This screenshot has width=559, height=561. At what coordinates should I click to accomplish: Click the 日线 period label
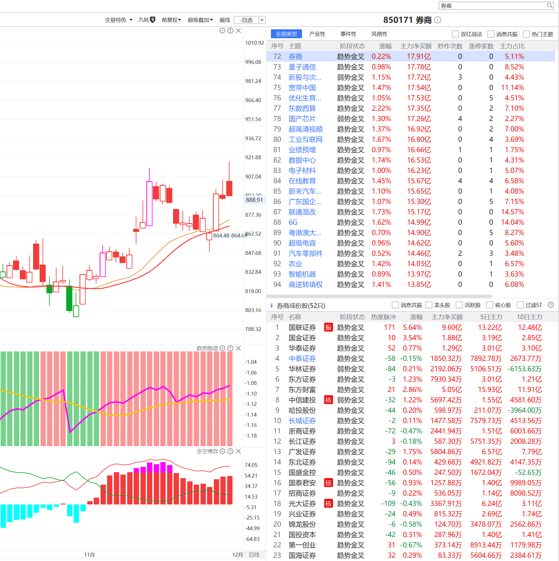click(x=254, y=554)
